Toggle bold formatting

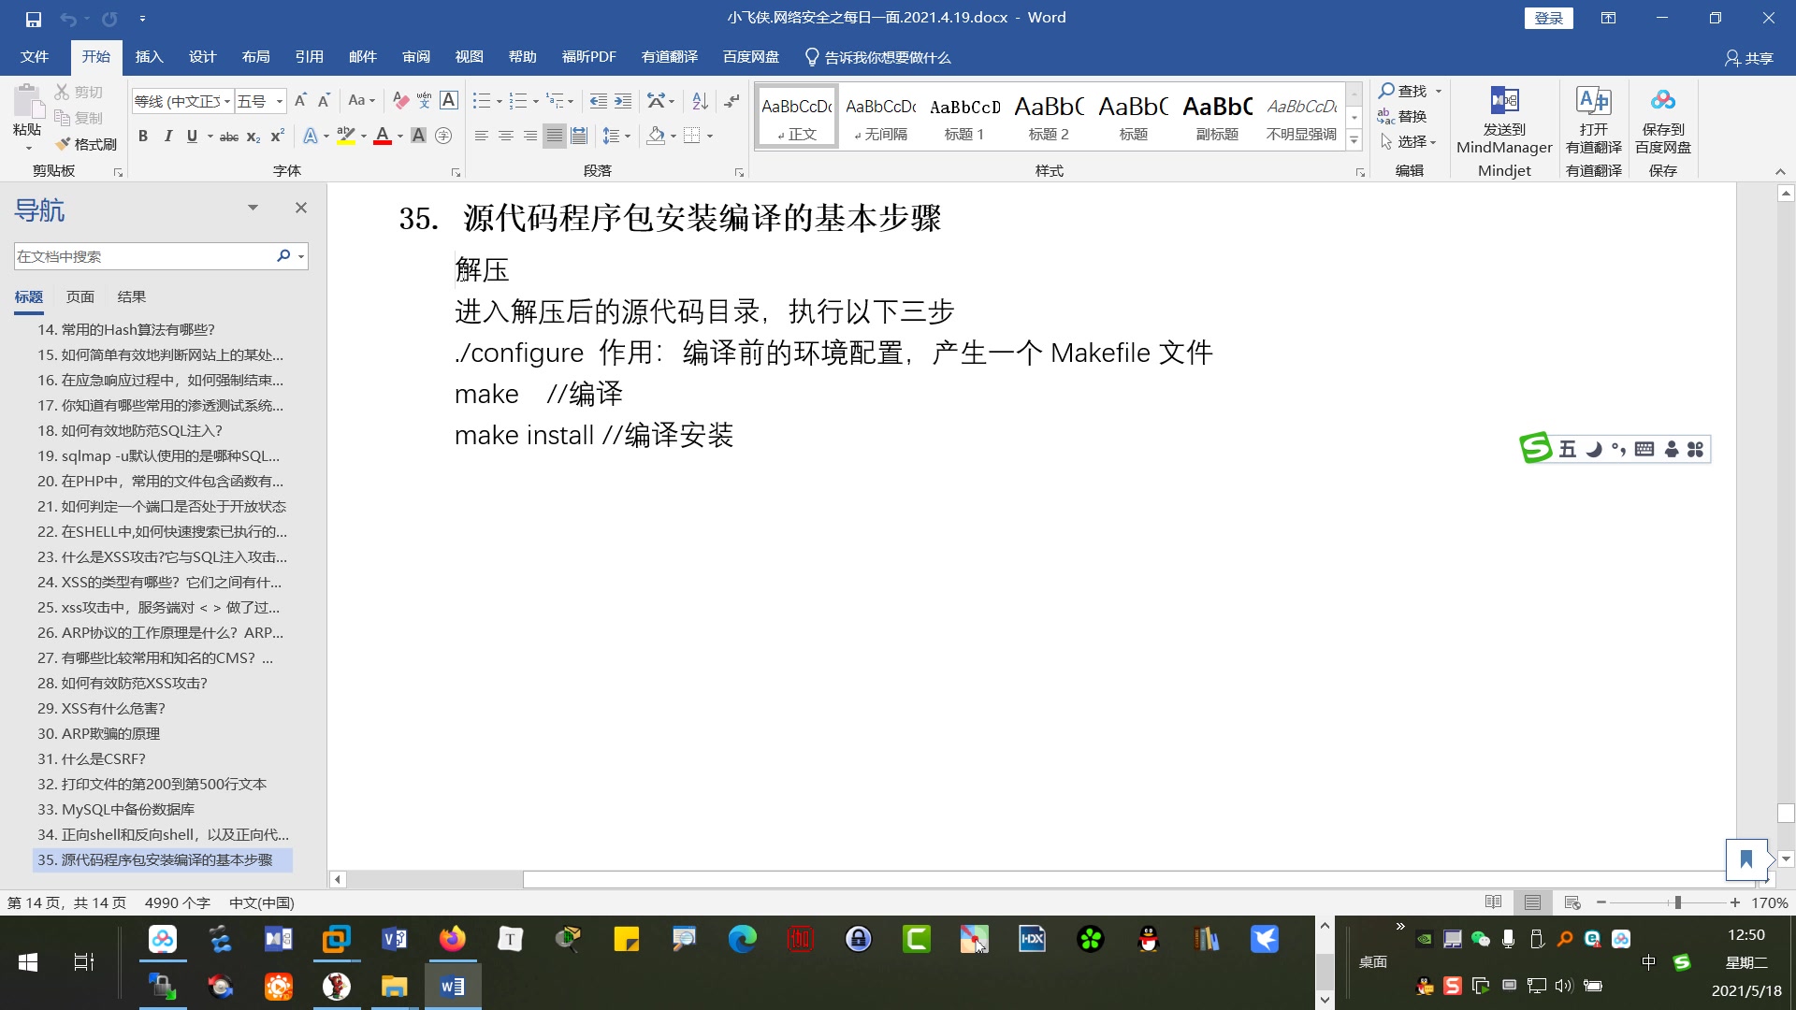[x=142, y=136]
